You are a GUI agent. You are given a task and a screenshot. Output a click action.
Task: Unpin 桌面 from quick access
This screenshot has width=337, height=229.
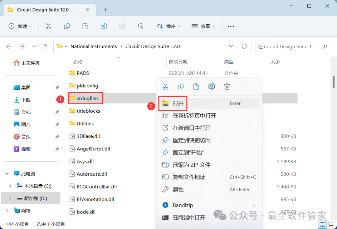57,88
